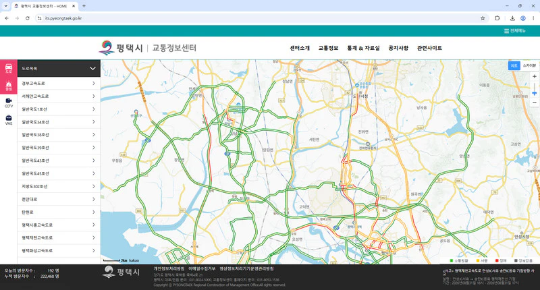Collapse the 도로목록 panel header
This screenshot has height=290, width=540.
click(x=59, y=68)
